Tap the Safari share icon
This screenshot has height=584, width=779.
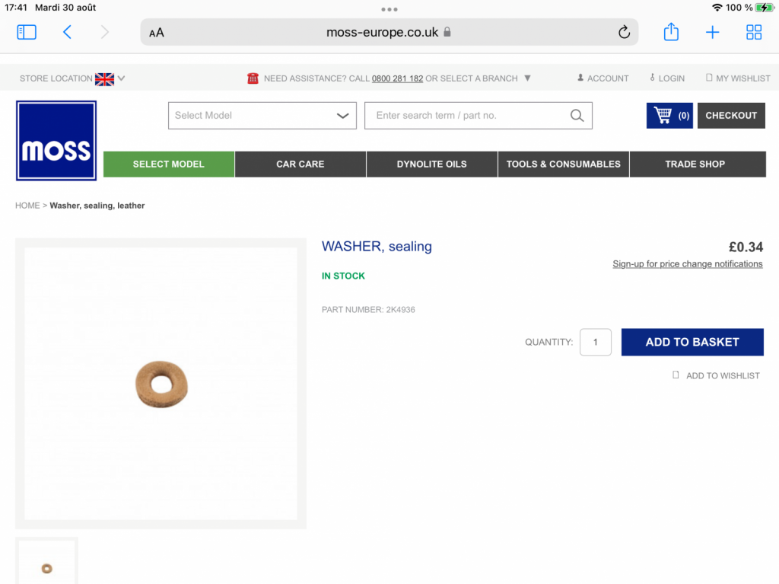pos(671,32)
